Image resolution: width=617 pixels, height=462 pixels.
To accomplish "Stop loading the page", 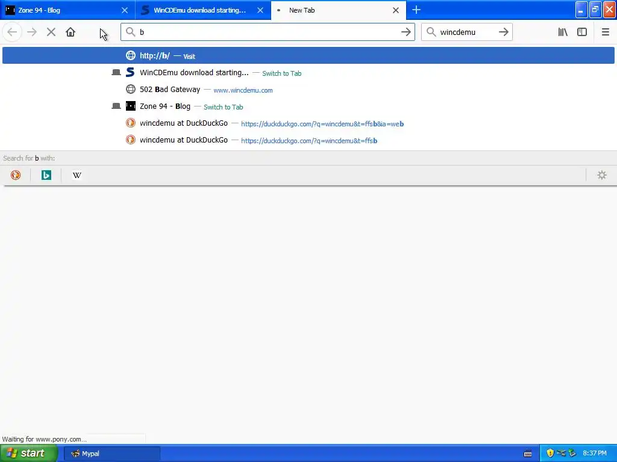I will click(51, 32).
